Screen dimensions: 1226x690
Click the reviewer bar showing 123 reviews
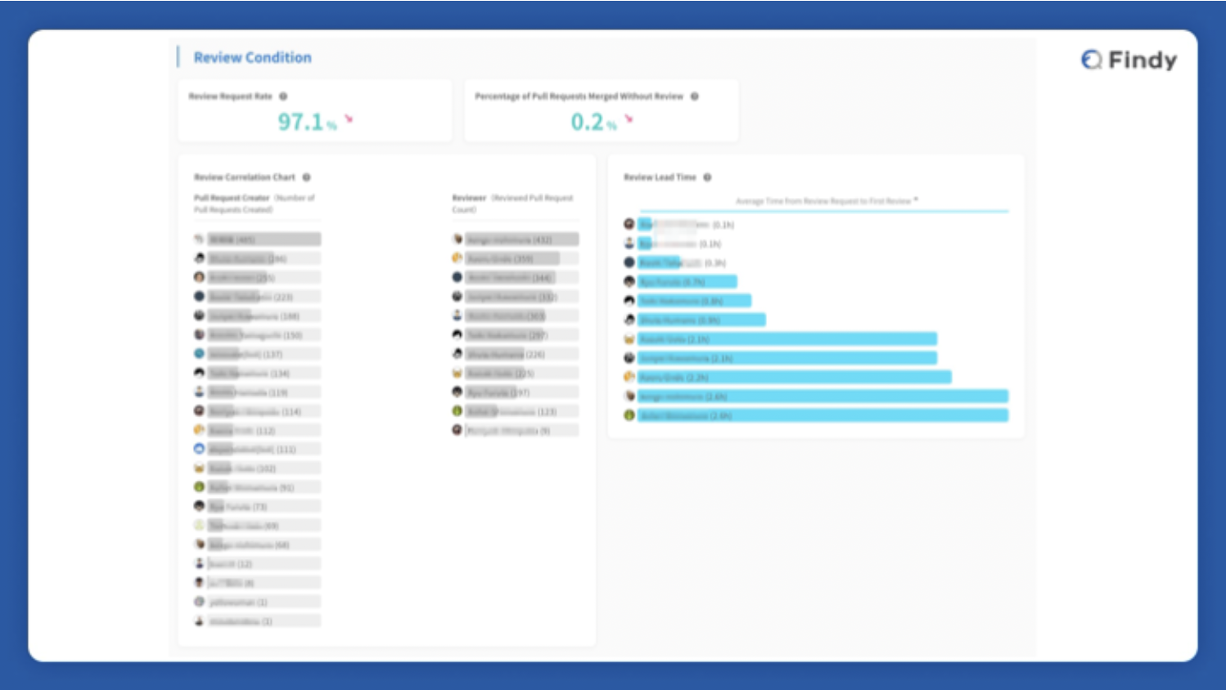(521, 411)
